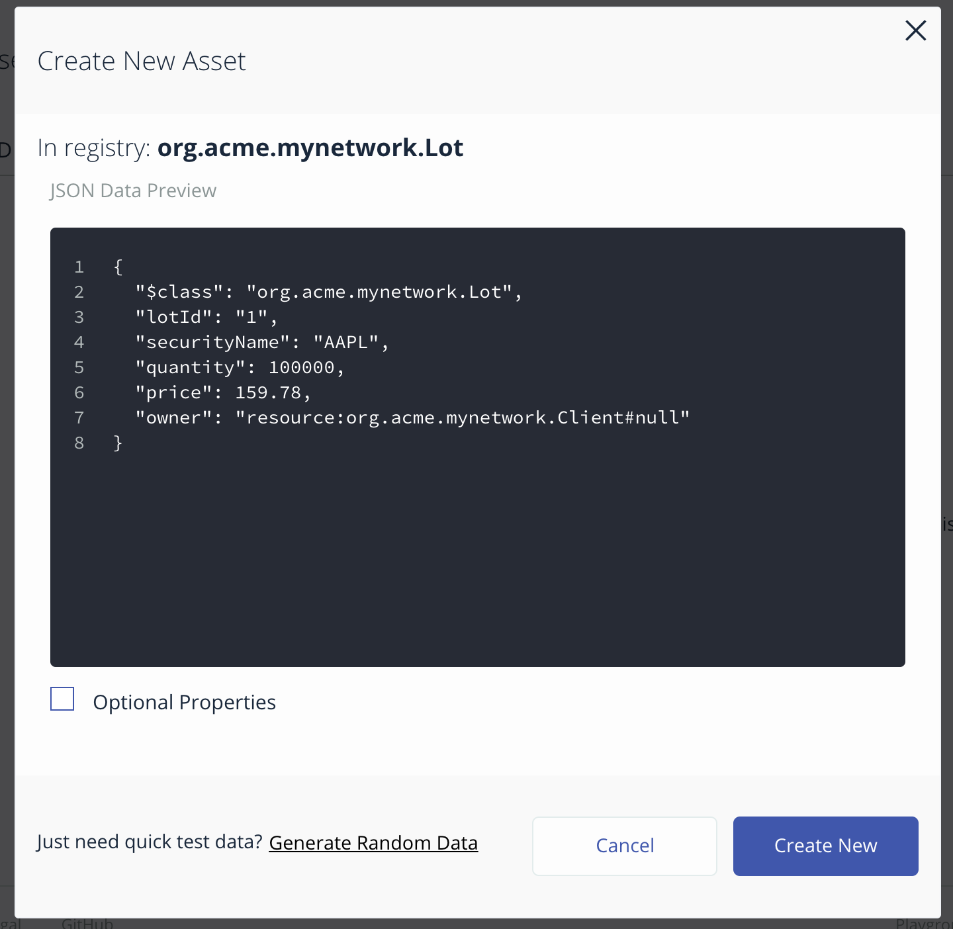The image size is (953, 929).
Task: Click the "price" 159.78 line
Action: pyautogui.click(x=222, y=393)
